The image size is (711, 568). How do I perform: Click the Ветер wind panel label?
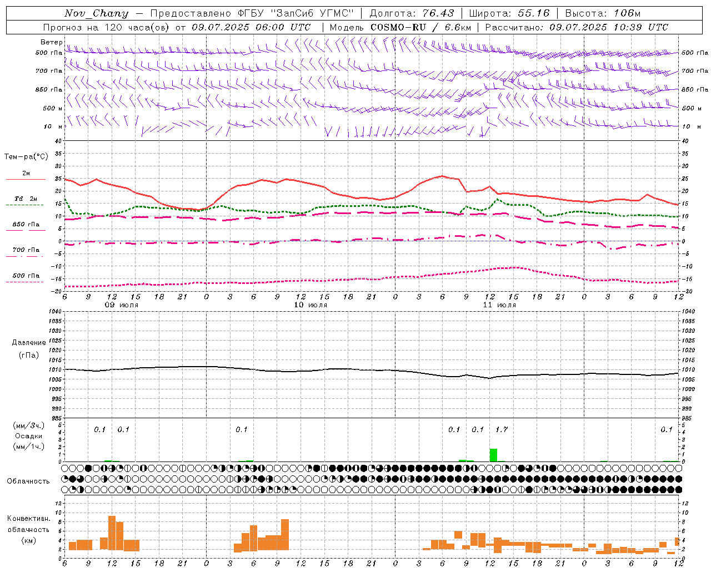[x=51, y=42]
